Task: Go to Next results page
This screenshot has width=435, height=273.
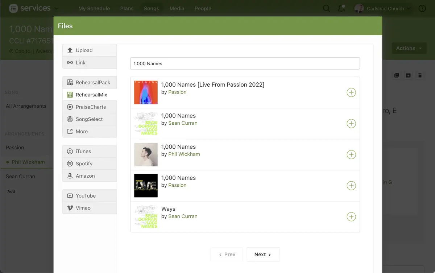Action: click(x=263, y=255)
